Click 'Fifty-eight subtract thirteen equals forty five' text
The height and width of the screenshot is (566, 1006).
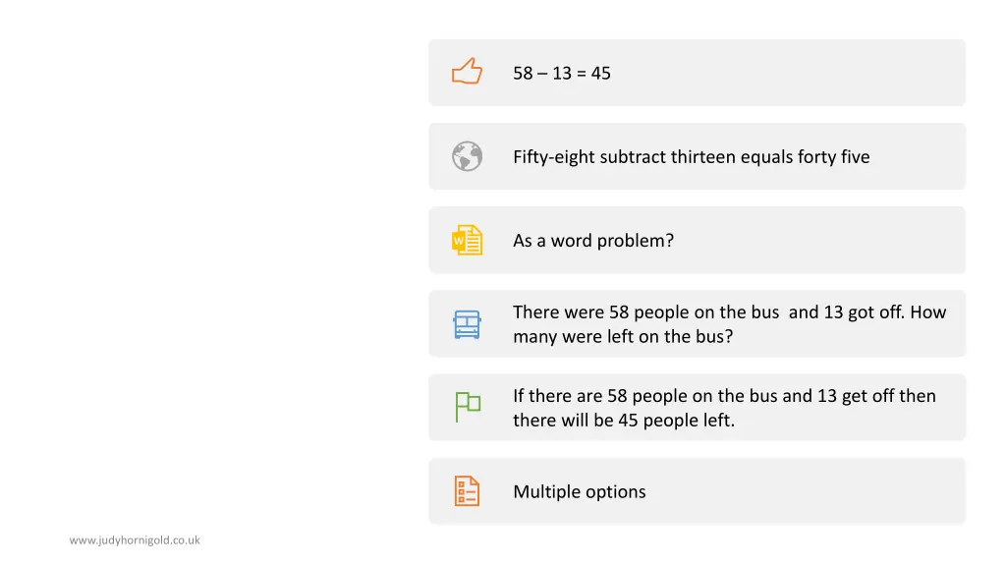click(691, 157)
